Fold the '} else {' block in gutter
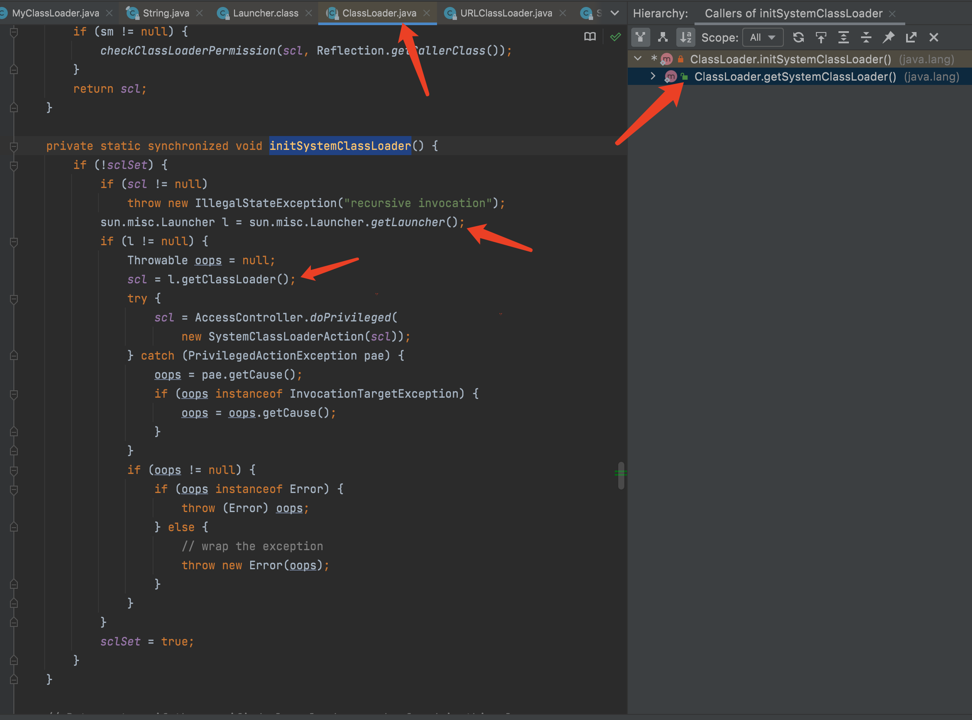 pos(14,527)
